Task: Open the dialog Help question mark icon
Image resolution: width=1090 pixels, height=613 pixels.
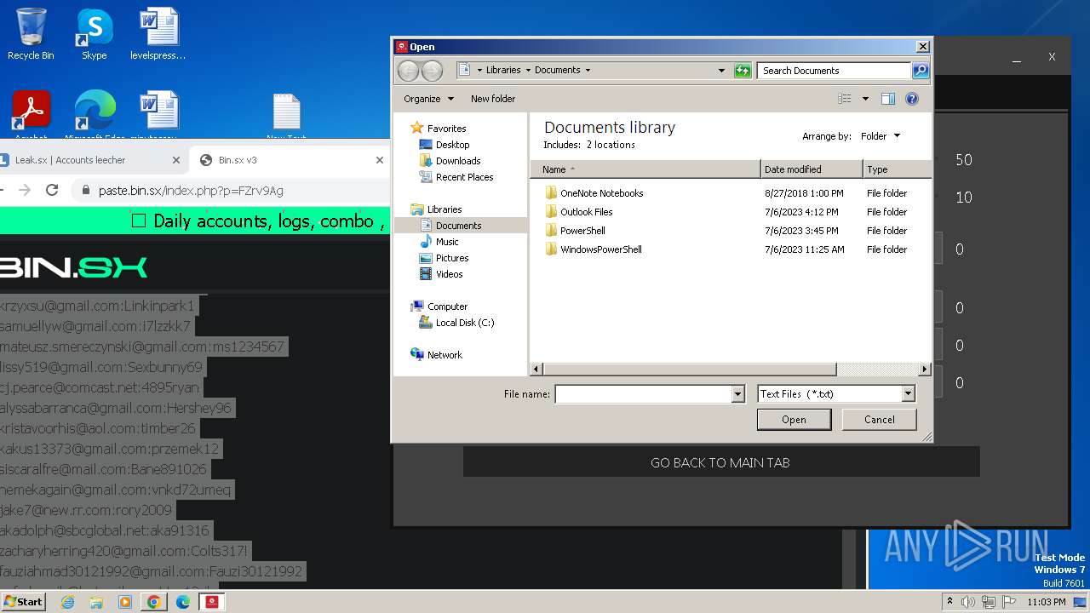Action: [912, 99]
